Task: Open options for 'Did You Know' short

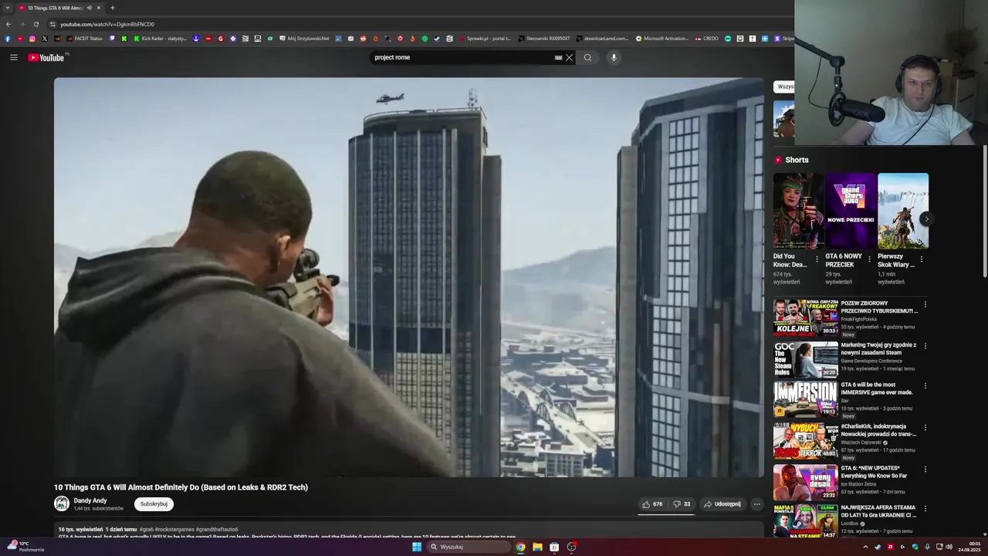Action: tap(817, 259)
